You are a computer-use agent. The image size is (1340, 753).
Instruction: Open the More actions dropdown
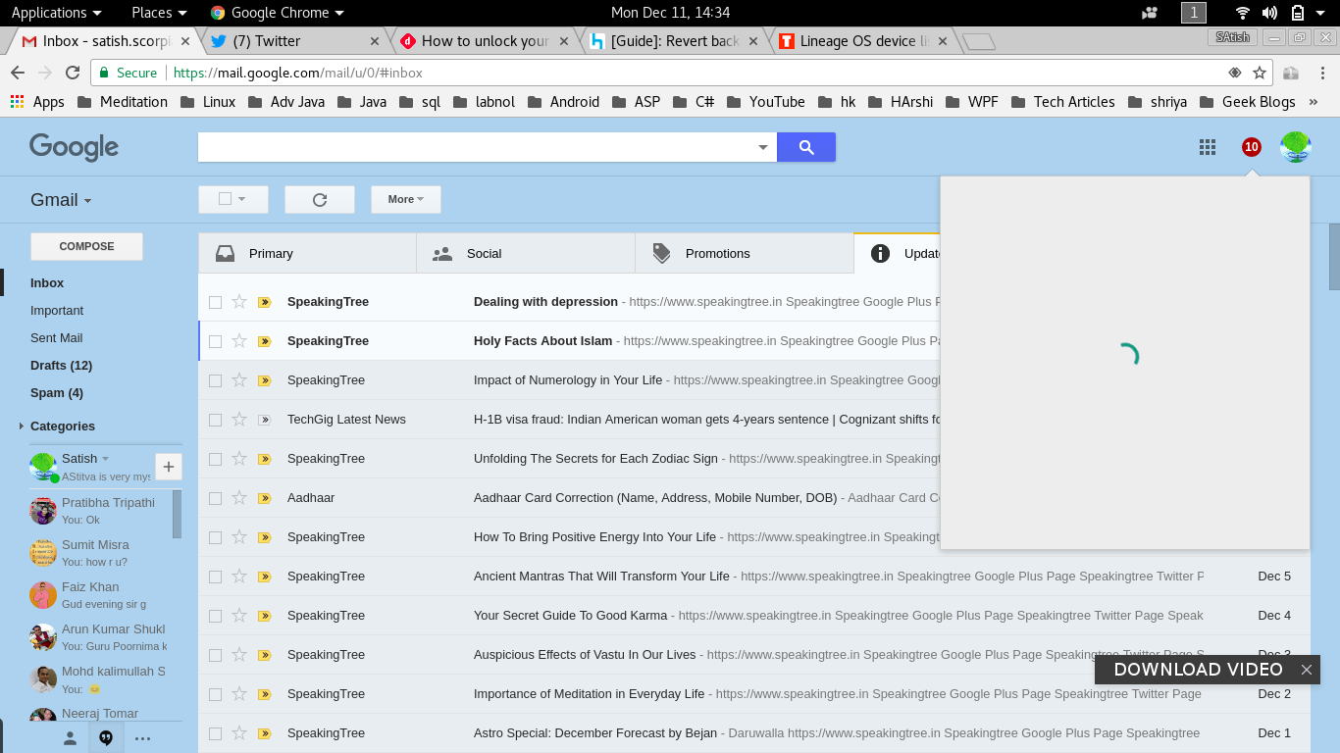(406, 199)
